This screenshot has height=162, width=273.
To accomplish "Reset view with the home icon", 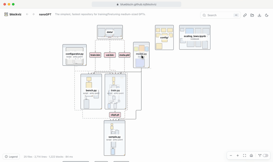I will click(251, 155).
